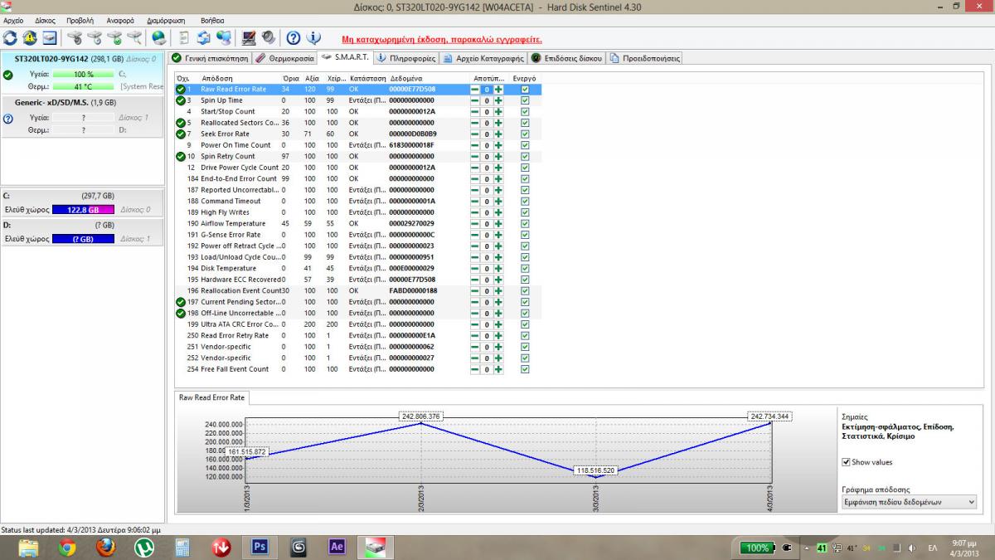Click green plus for Raw Read Error Rate offset
This screenshot has height=560, width=995.
[x=498, y=89]
